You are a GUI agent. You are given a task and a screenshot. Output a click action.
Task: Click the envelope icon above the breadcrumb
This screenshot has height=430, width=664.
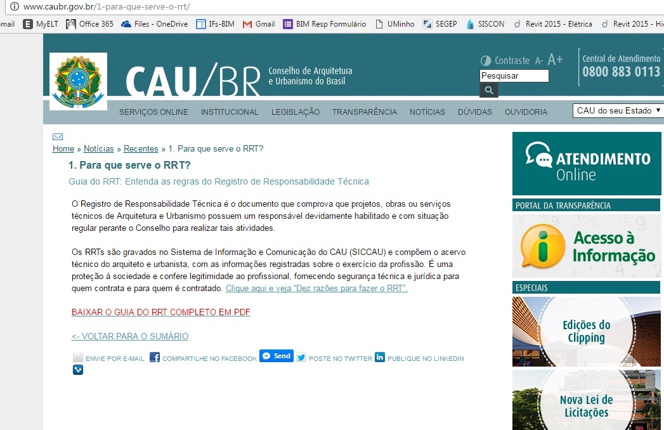point(58,136)
